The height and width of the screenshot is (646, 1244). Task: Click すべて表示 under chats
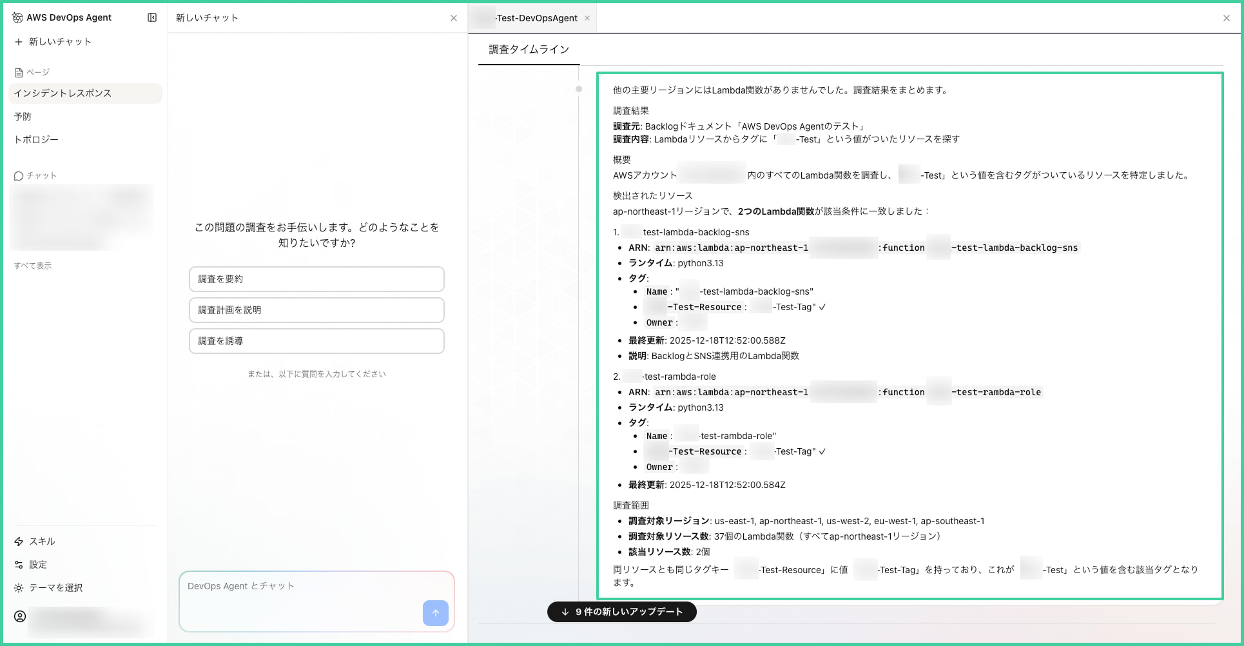(33, 266)
